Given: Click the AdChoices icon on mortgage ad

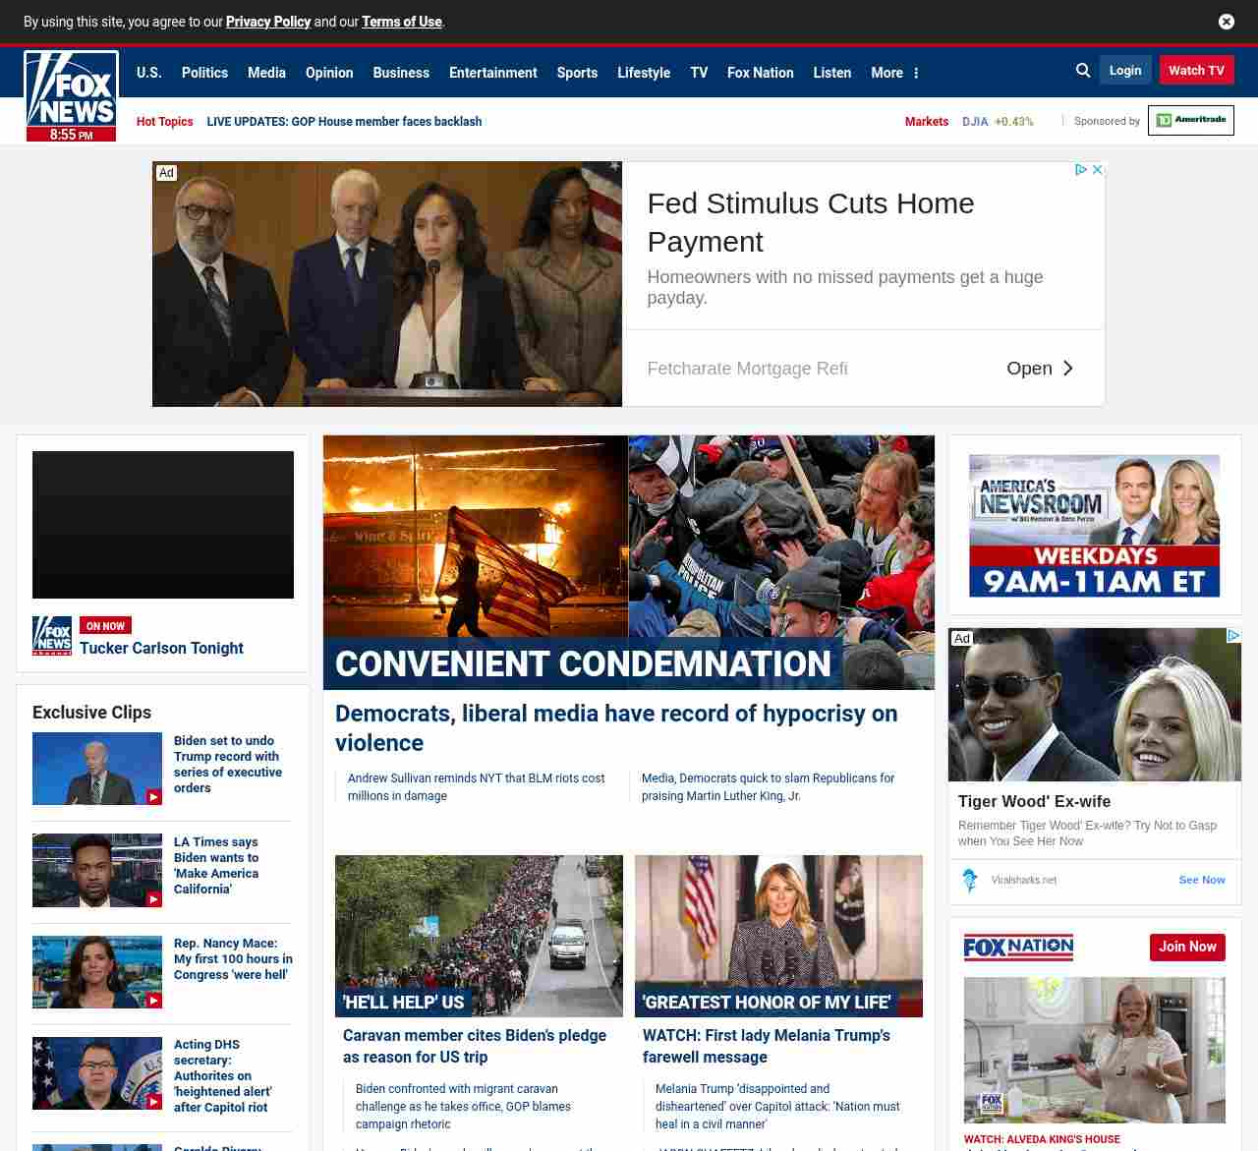Looking at the screenshot, I should click(x=1081, y=170).
